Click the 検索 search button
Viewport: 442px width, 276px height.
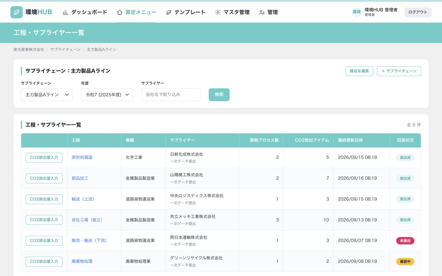click(x=219, y=95)
